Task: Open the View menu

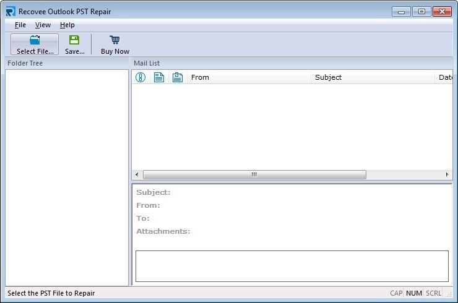Action: 43,25
